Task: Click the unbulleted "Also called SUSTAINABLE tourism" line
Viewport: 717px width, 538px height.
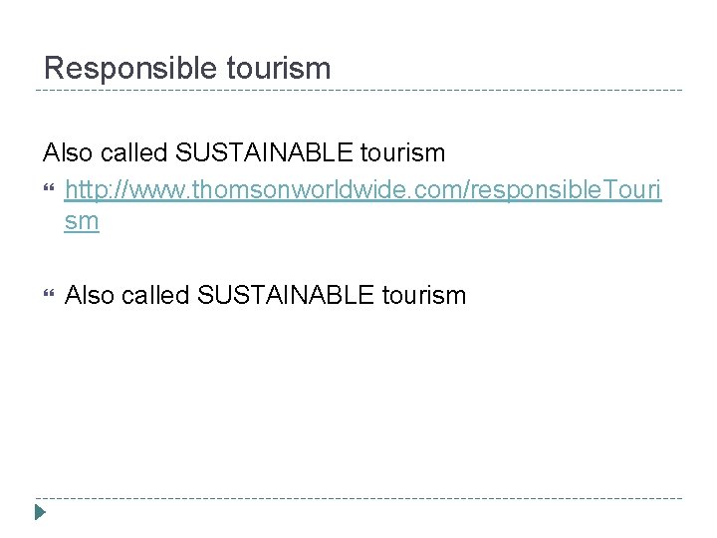Action: pyautogui.click(x=243, y=153)
